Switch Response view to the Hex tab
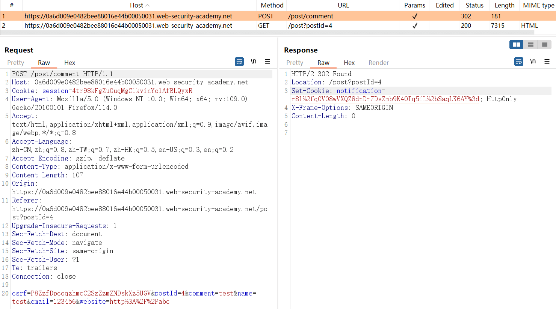The width and height of the screenshot is (556, 309). pyautogui.click(x=349, y=63)
